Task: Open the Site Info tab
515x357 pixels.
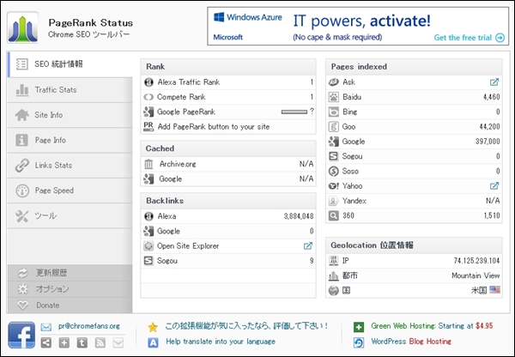Action: click(70, 115)
